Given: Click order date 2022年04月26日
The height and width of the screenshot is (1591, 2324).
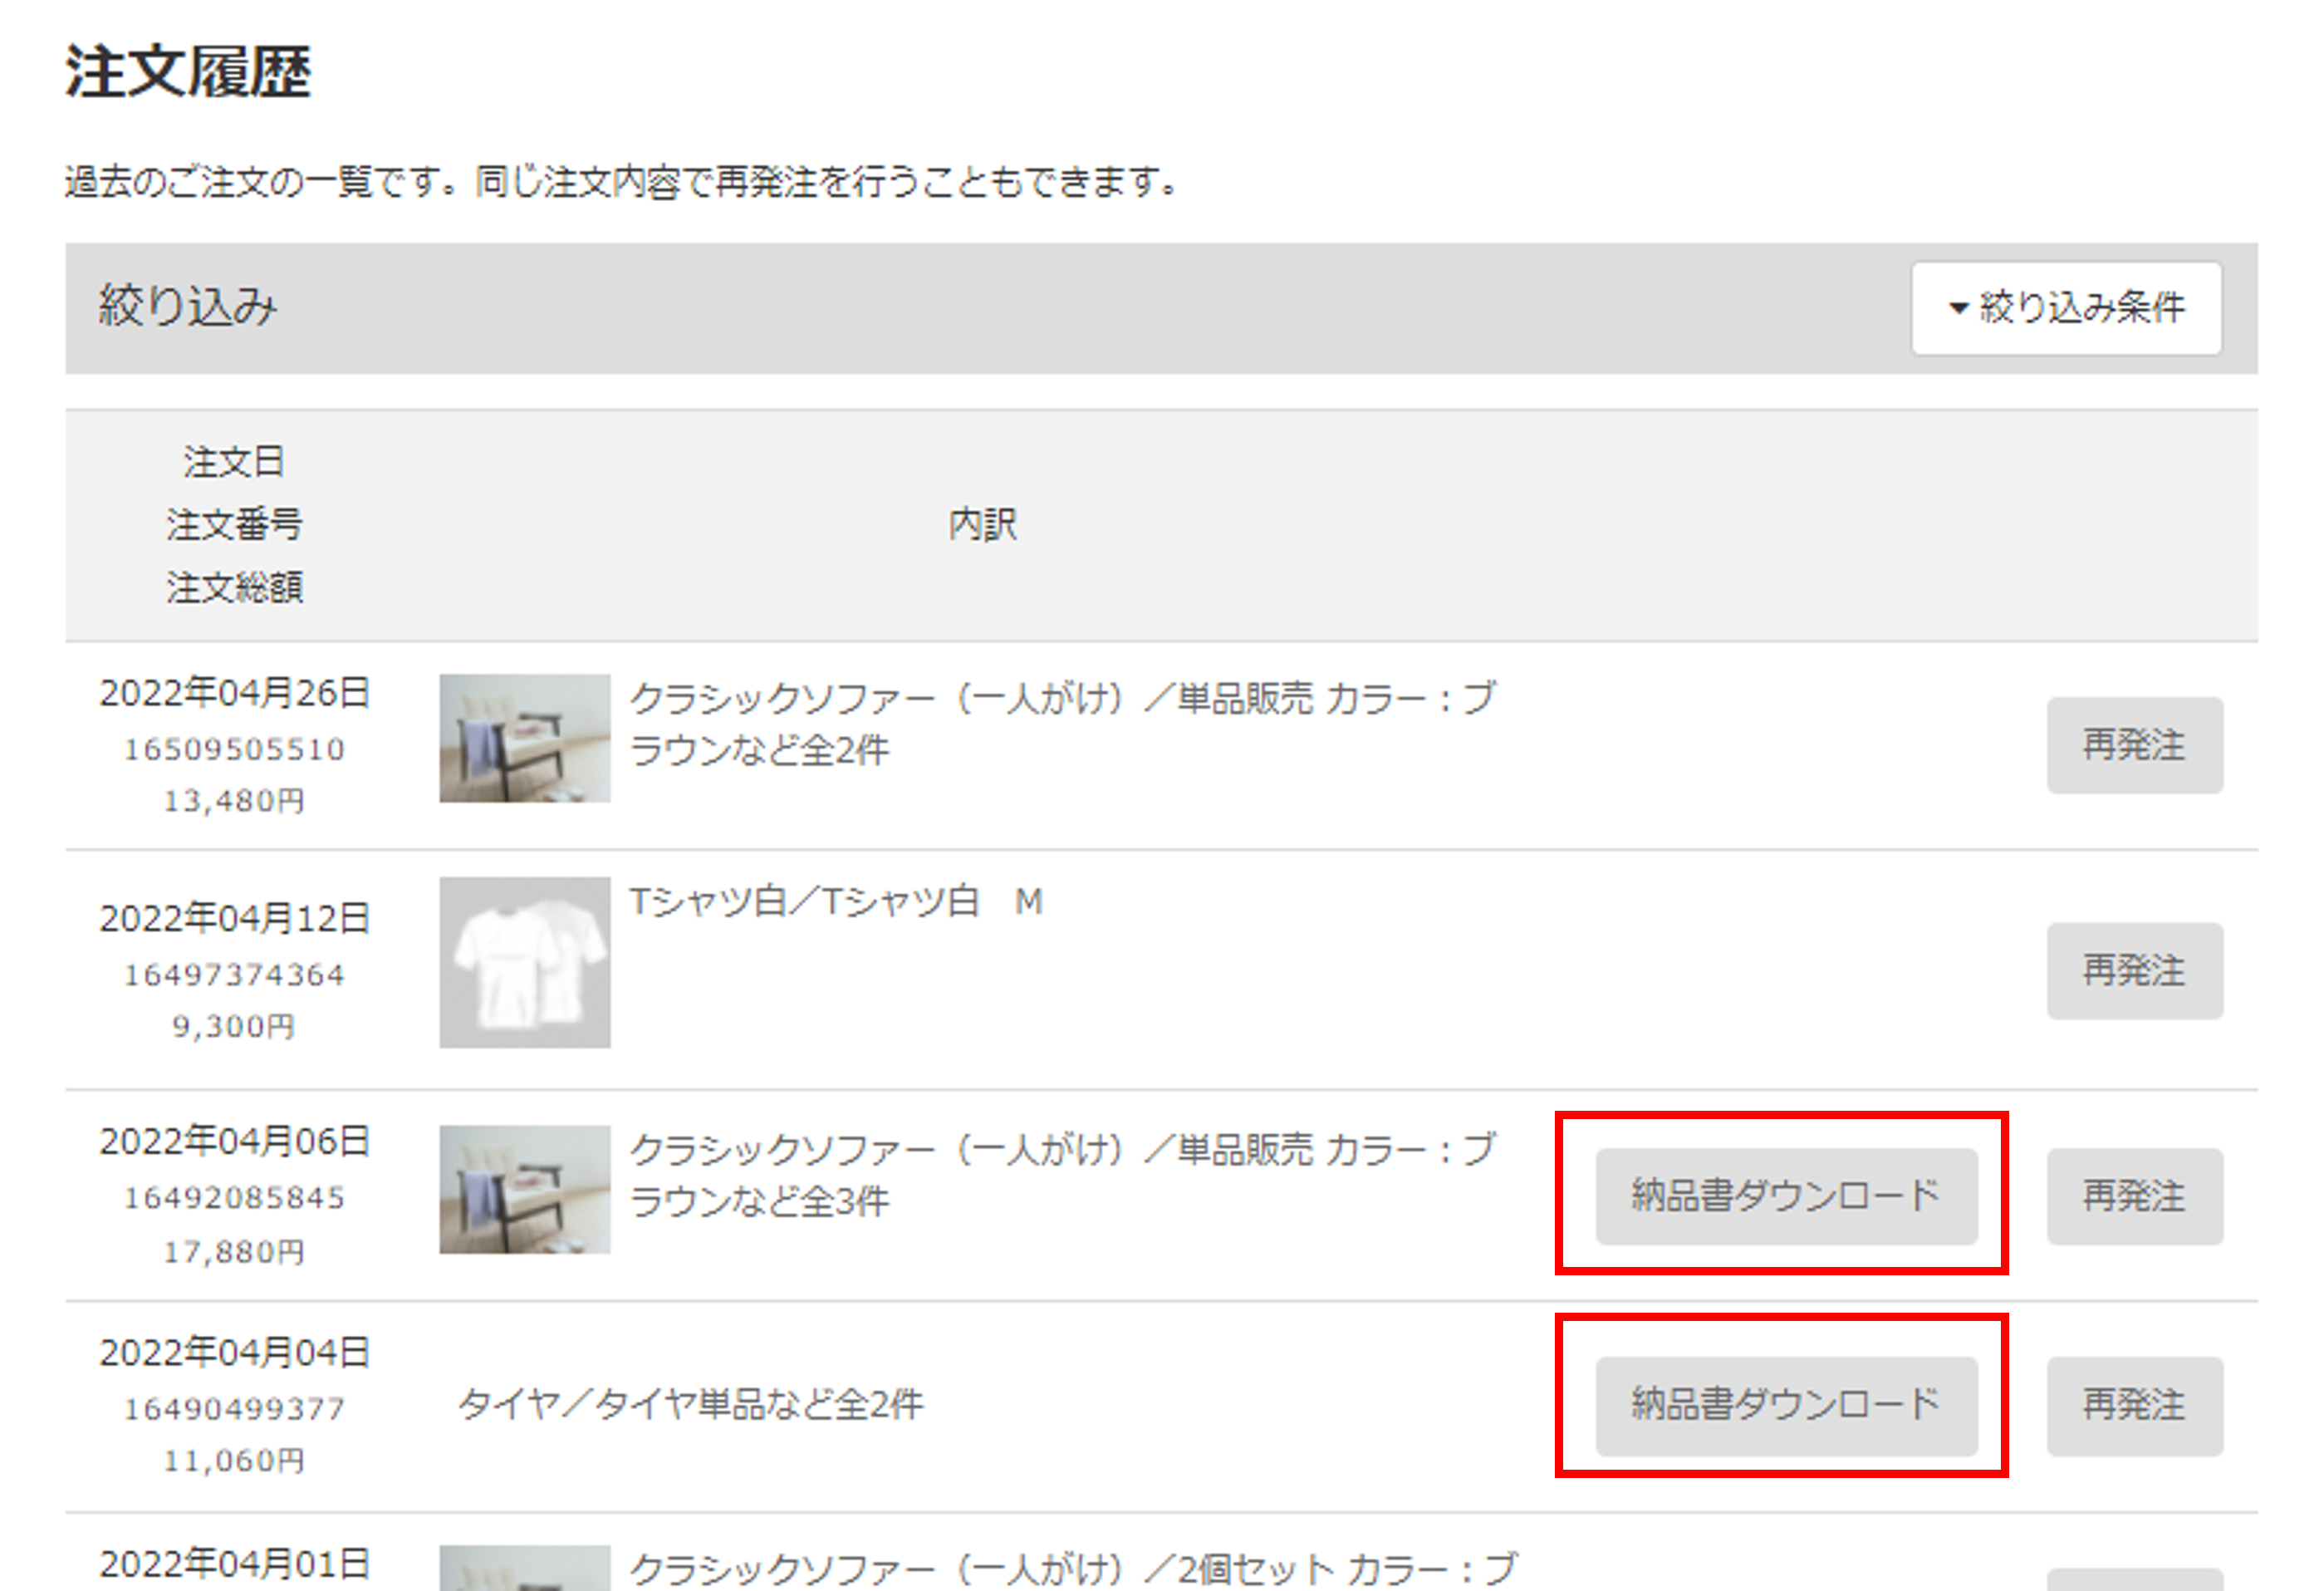Looking at the screenshot, I should pyautogui.click(x=234, y=693).
